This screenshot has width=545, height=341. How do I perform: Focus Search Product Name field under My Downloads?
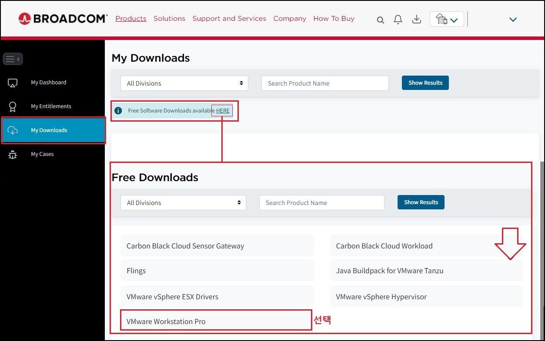(x=325, y=83)
